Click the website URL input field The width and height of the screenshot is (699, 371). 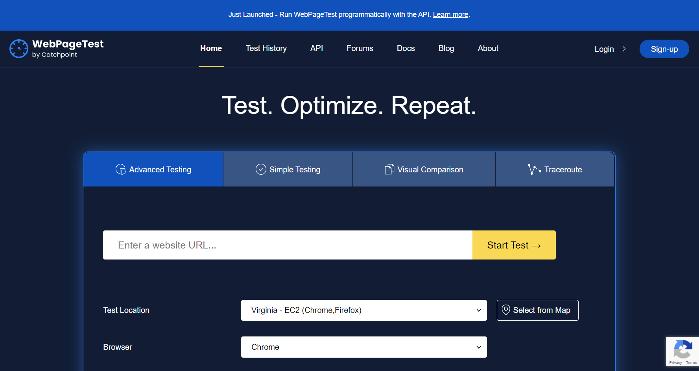tap(287, 245)
